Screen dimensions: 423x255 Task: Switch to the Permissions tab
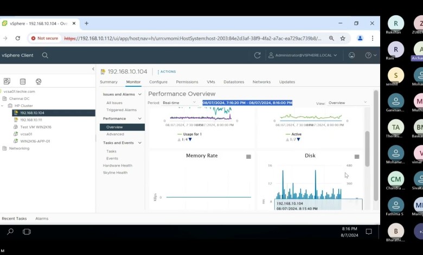tap(187, 82)
